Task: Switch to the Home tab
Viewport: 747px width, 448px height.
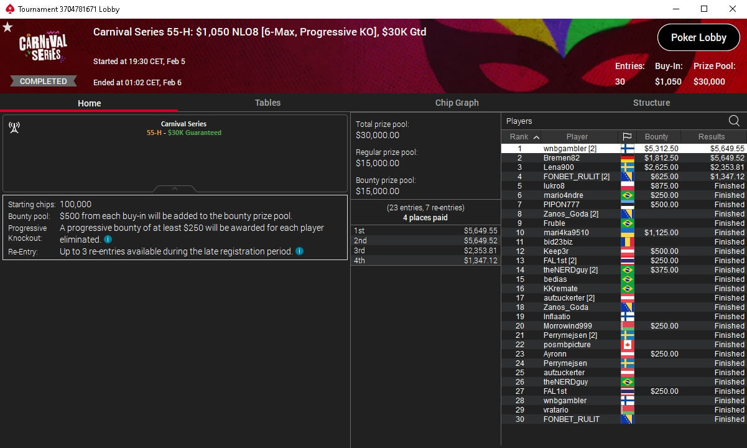Action: coord(89,103)
